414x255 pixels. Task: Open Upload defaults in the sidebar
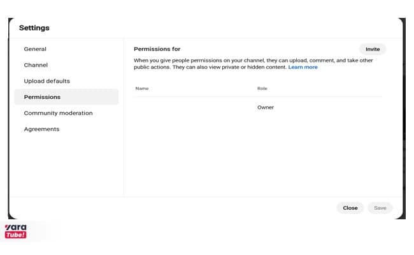[x=46, y=81]
